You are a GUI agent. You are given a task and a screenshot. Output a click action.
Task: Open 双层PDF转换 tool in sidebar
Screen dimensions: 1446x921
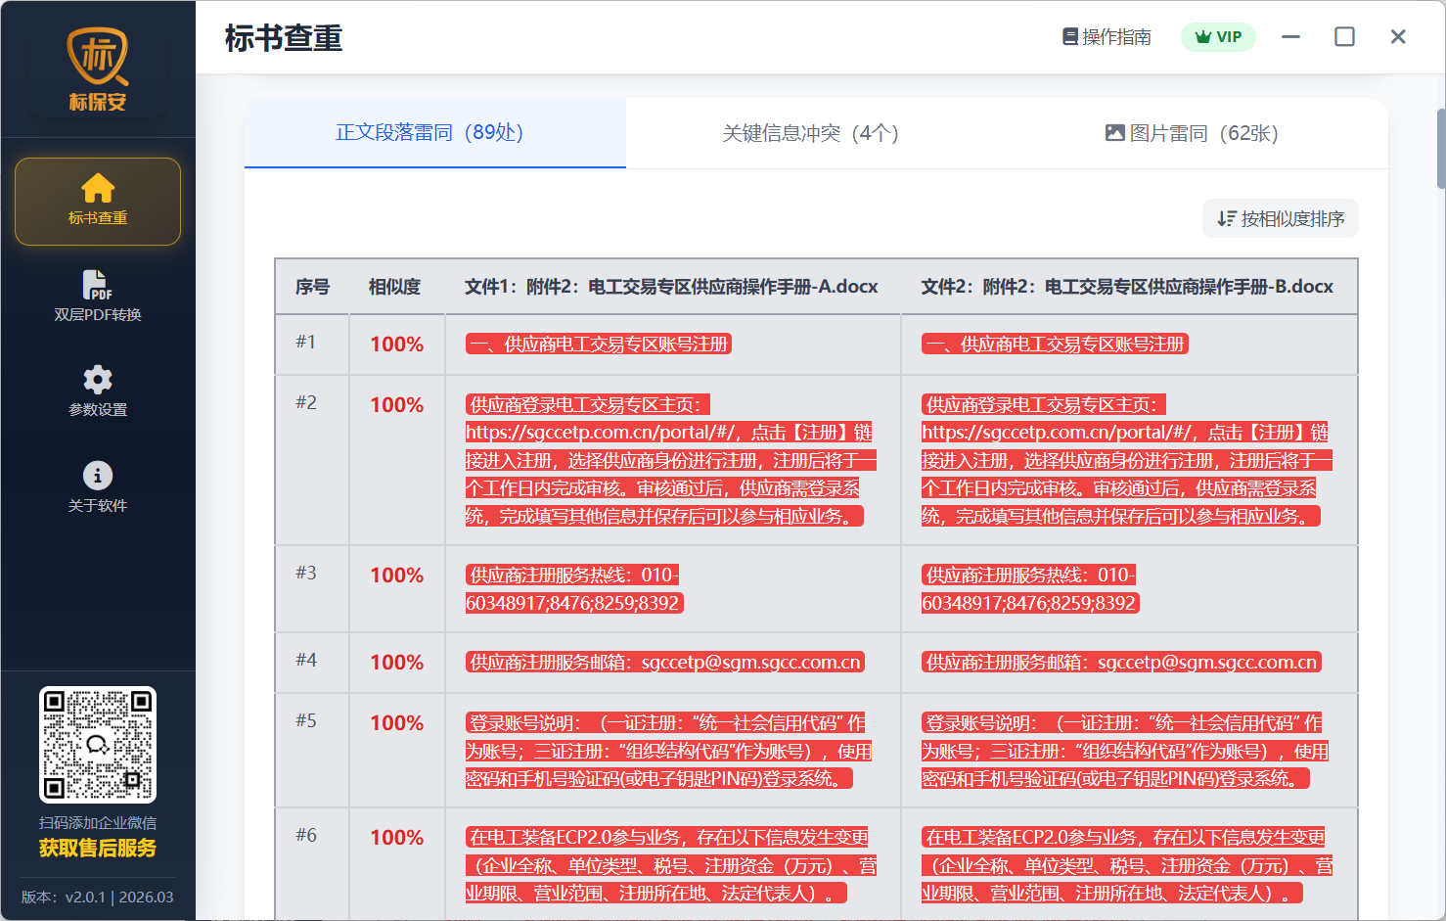click(98, 297)
